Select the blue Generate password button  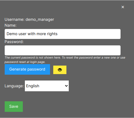pyautogui.click(x=27, y=69)
